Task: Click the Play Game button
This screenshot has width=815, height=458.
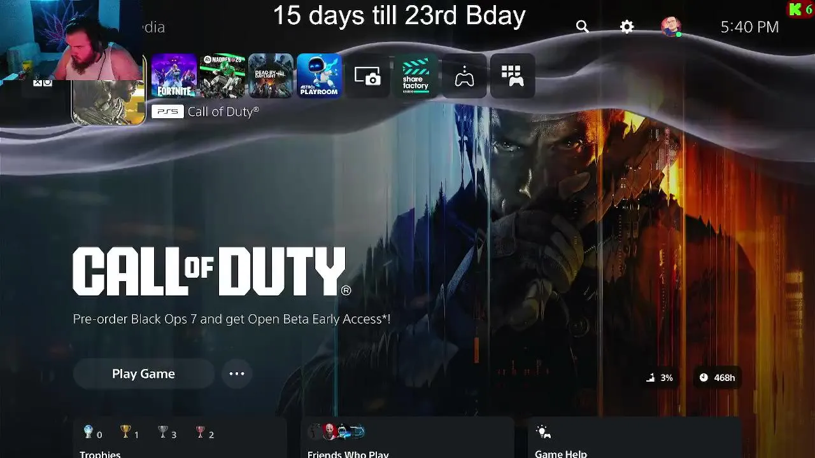Action: point(143,374)
